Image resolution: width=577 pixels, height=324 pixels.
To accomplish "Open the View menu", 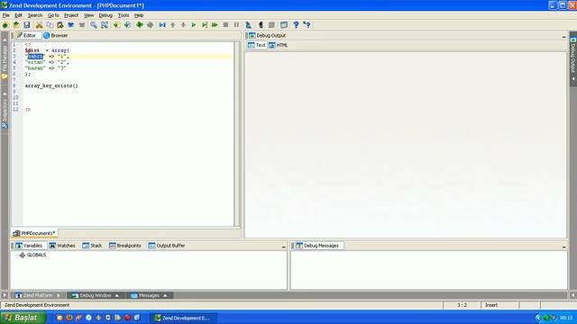I will pyautogui.click(x=88, y=15).
